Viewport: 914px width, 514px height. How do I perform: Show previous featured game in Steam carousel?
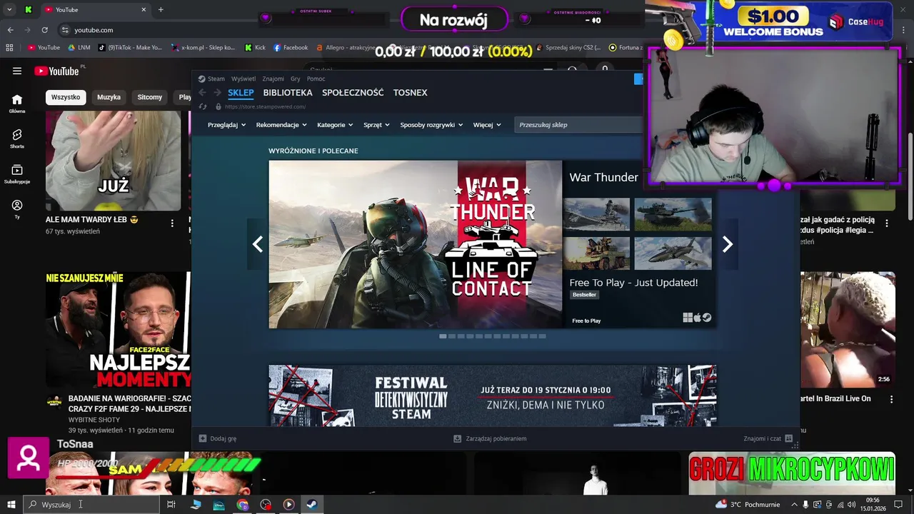[x=258, y=244]
